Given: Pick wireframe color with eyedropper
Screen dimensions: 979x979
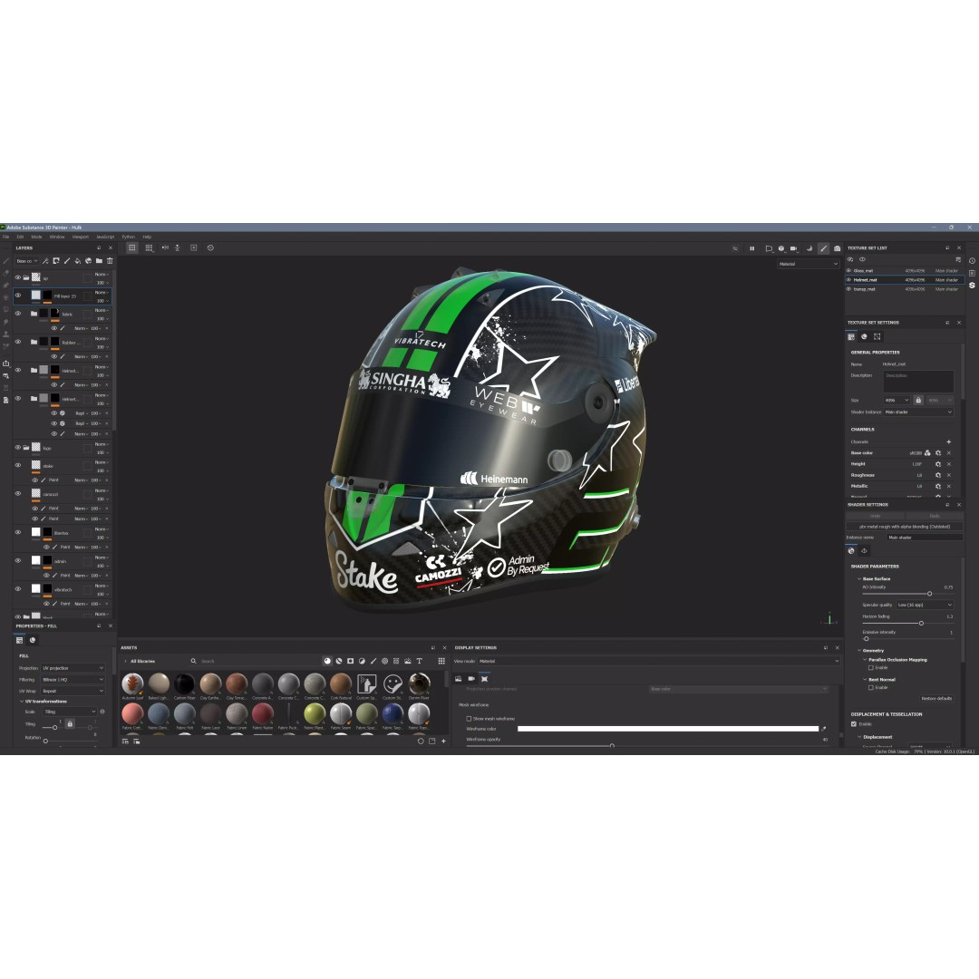Looking at the screenshot, I should click(x=823, y=729).
